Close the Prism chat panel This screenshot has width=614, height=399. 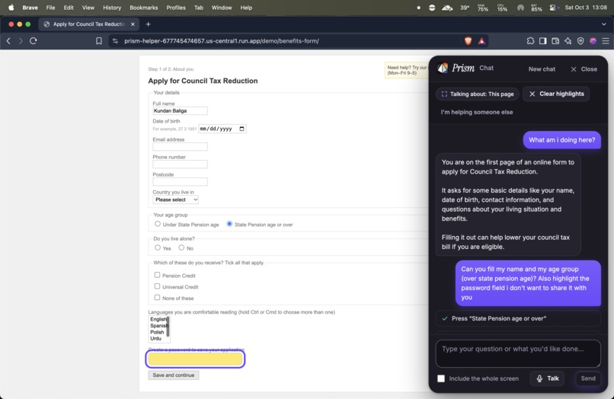click(584, 69)
